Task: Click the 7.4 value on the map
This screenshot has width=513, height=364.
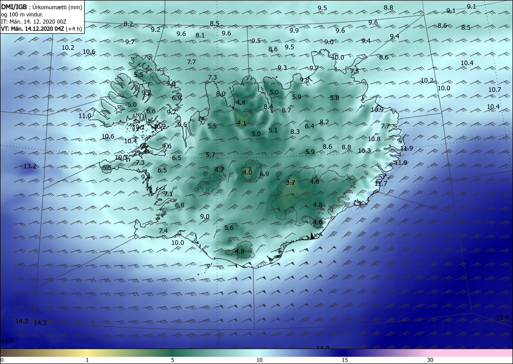Action: pyautogui.click(x=163, y=231)
